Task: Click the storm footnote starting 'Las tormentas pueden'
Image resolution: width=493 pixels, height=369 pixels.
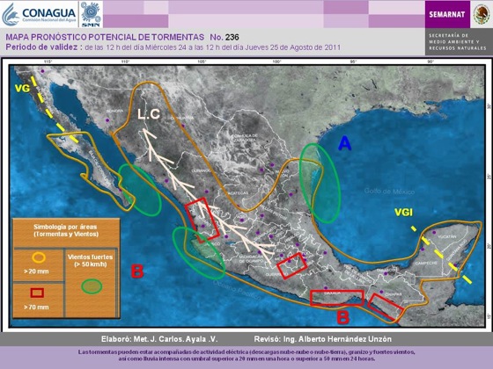Action: coord(246,355)
